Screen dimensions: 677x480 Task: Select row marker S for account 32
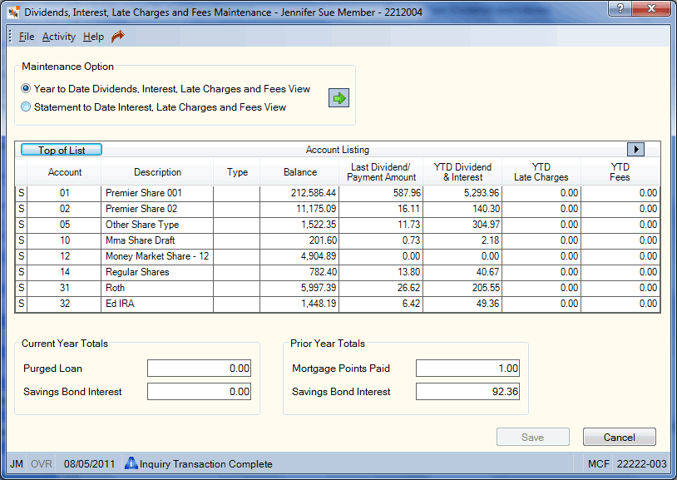point(21,304)
